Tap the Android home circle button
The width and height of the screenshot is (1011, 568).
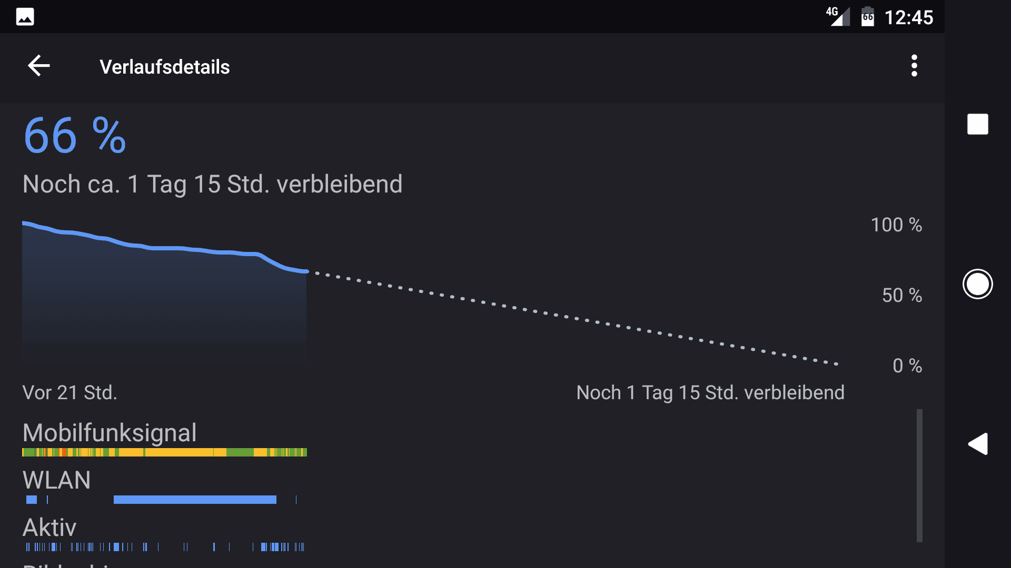pyautogui.click(x=977, y=284)
